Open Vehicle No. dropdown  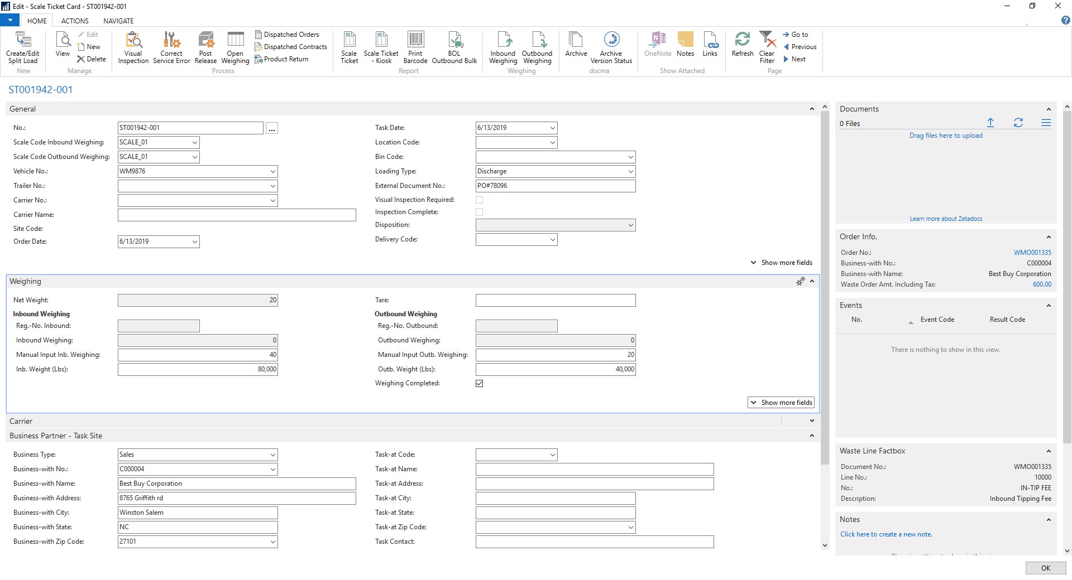(273, 171)
